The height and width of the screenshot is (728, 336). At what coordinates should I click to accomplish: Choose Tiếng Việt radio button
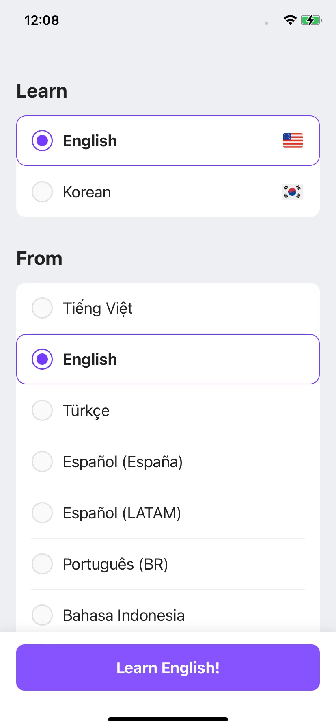coord(42,308)
